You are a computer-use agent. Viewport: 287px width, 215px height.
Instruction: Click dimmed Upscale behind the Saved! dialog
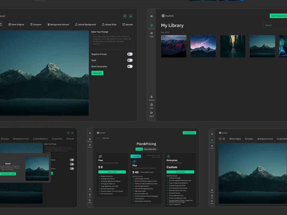(x=70, y=139)
